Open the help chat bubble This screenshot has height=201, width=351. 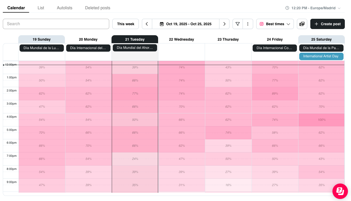point(340,191)
